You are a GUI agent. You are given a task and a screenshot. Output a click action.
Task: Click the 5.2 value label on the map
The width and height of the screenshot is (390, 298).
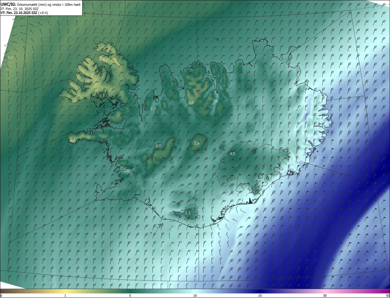[x=188, y=213]
